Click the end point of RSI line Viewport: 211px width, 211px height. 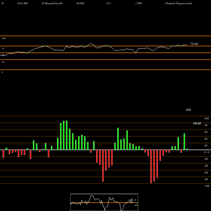point(187,45)
